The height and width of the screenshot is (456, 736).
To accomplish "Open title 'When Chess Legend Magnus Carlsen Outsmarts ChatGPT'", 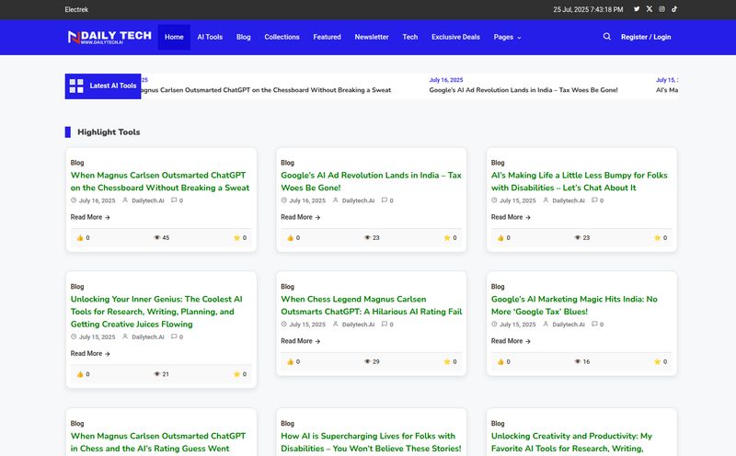I will pos(372,305).
